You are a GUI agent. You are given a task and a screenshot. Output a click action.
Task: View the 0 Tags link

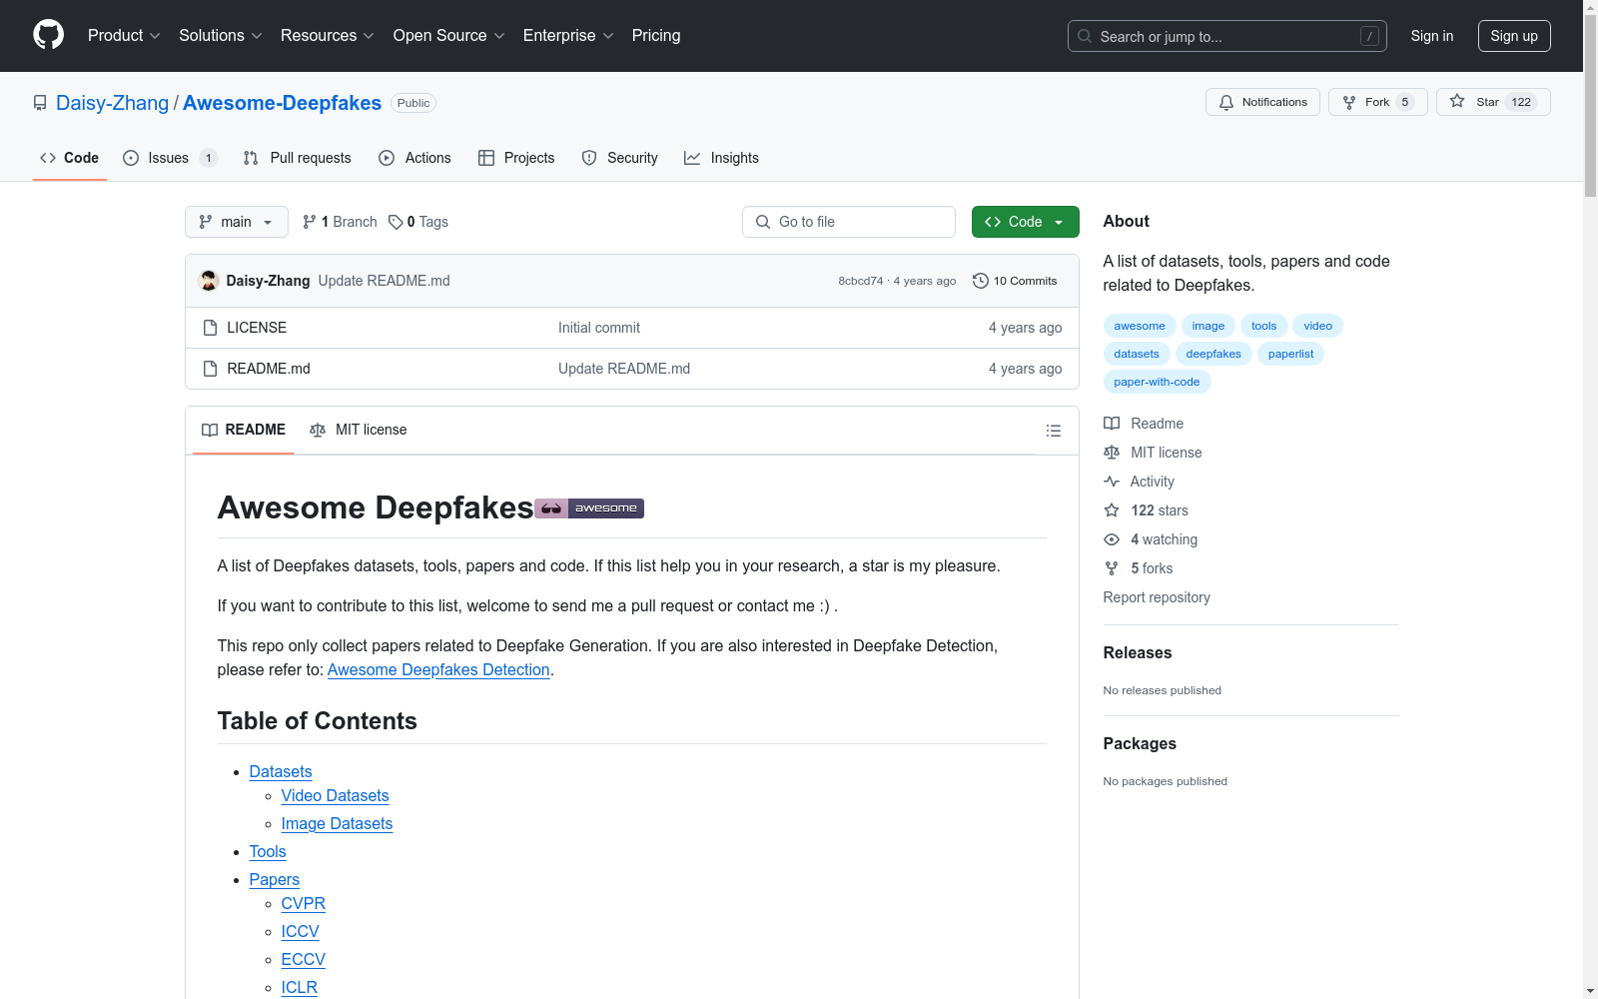click(x=418, y=222)
